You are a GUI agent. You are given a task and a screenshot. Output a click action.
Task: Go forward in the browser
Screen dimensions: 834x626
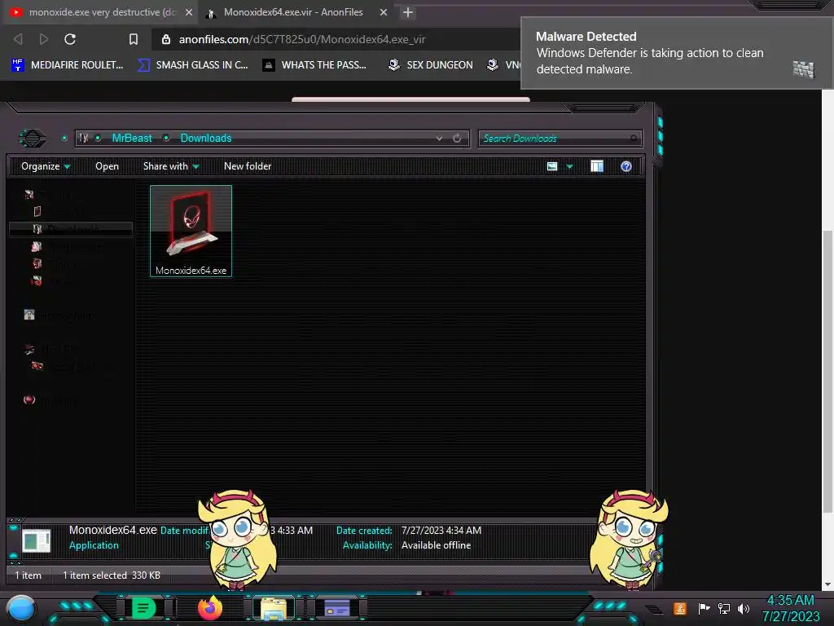point(44,39)
